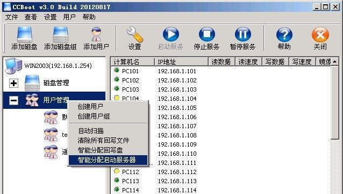343x194 pixels.
Task: Open the 帮助 menu in menu bar
Action: (89, 17)
